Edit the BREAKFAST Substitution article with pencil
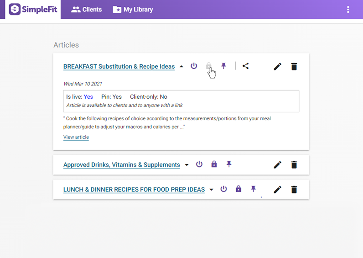The width and height of the screenshot is (363, 258). (x=277, y=66)
